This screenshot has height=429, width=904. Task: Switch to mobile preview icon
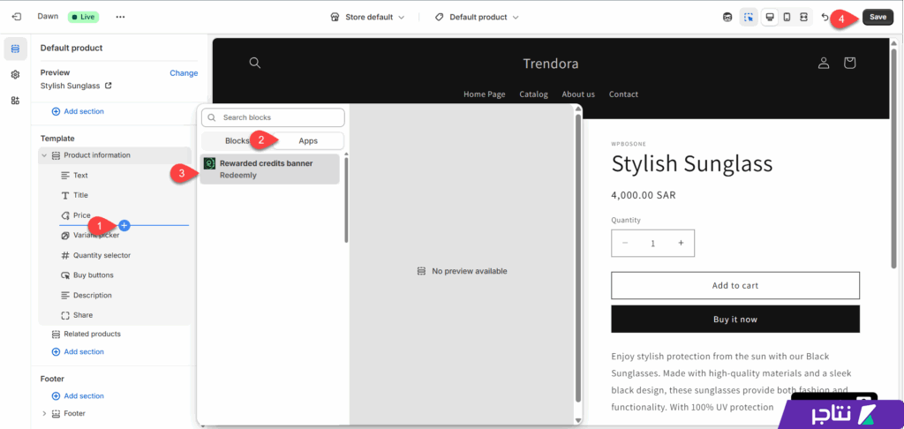(x=787, y=18)
